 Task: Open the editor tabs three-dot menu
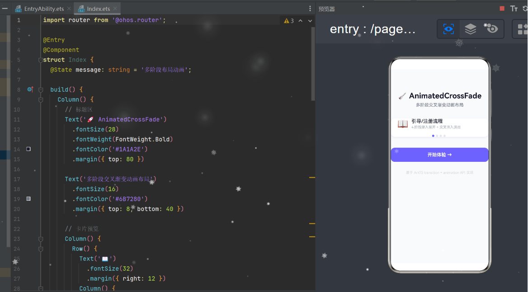310,9
